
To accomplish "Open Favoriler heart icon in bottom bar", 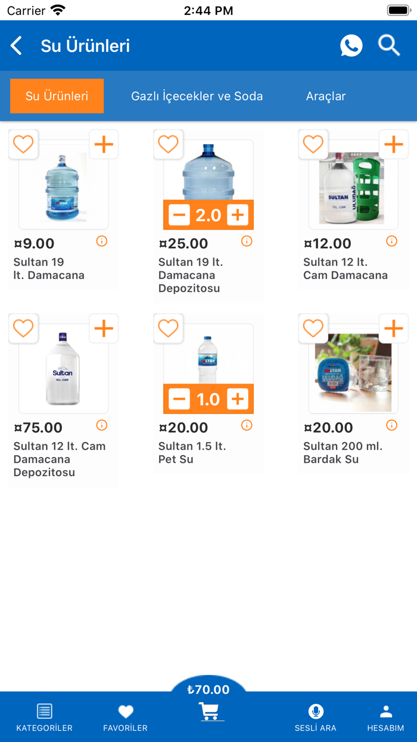I will [x=125, y=711].
